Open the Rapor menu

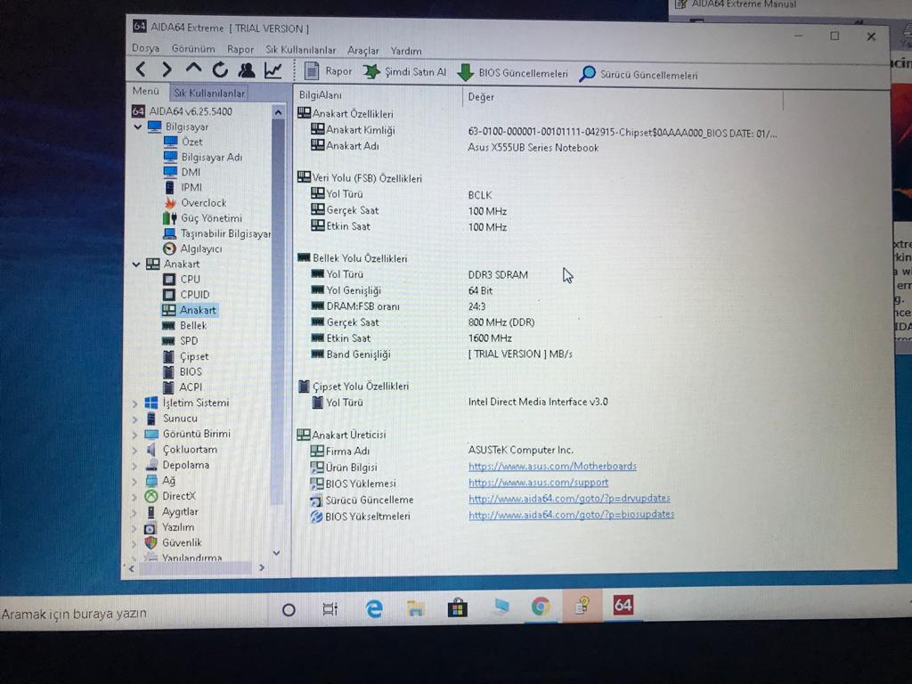(x=240, y=50)
